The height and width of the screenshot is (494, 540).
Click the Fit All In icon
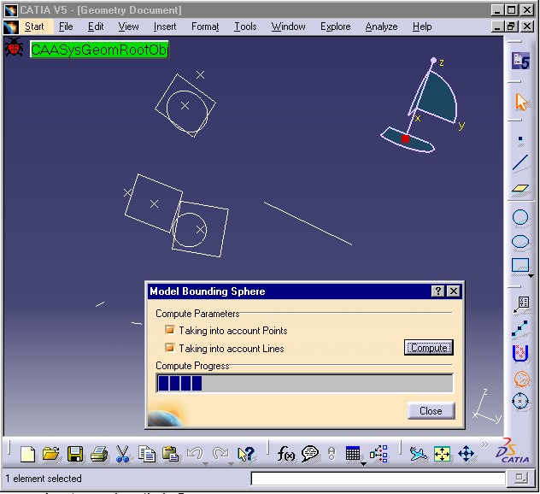(443, 454)
